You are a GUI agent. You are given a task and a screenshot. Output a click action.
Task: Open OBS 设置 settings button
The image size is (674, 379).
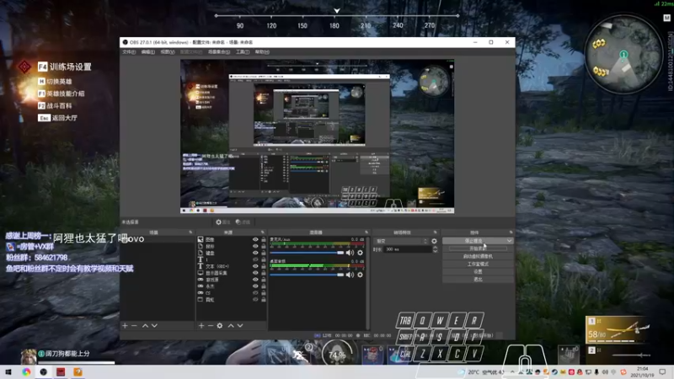click(478, 272)
